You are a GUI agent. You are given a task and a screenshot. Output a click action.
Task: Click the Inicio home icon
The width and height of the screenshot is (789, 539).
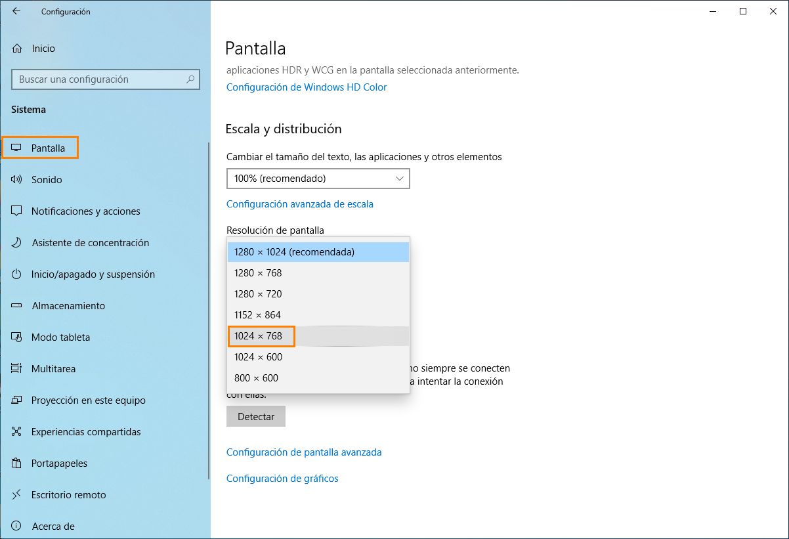[17, 49]
